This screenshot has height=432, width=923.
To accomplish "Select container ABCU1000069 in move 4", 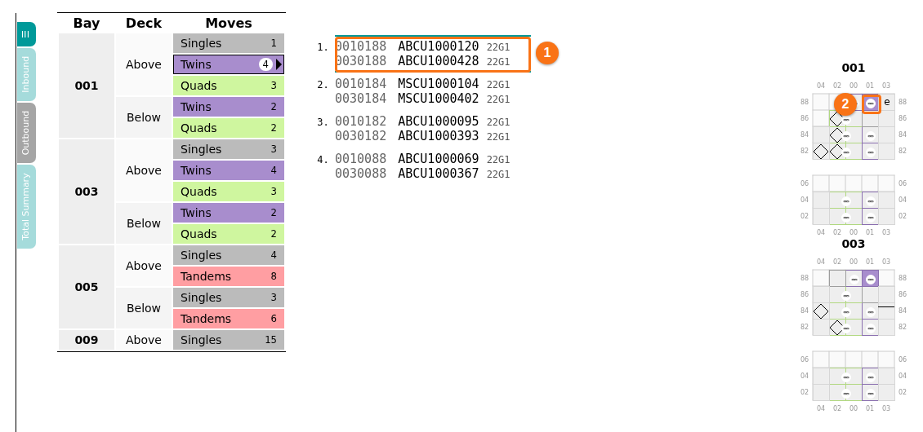I will pyautogui.click(x=438, y=159).
